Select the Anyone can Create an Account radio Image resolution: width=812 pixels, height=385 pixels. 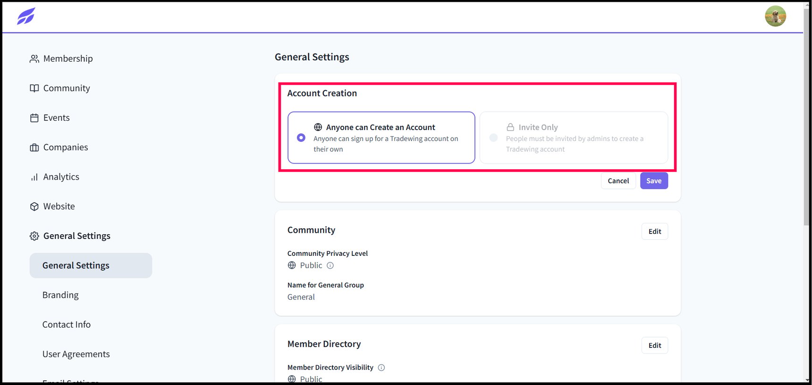coord(301,138)
